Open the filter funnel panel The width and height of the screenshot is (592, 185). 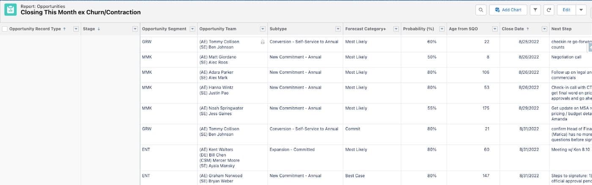tap(535, 10)
